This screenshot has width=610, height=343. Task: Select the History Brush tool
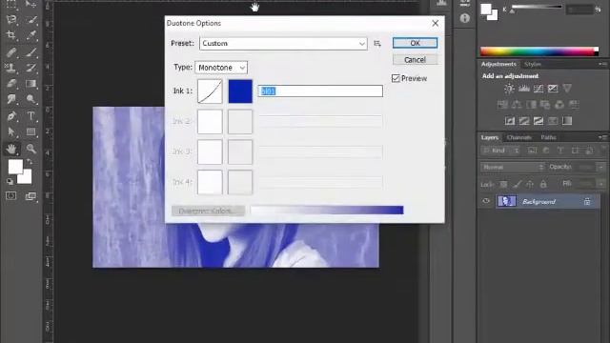pyautogui.click(x=31, y=68)
